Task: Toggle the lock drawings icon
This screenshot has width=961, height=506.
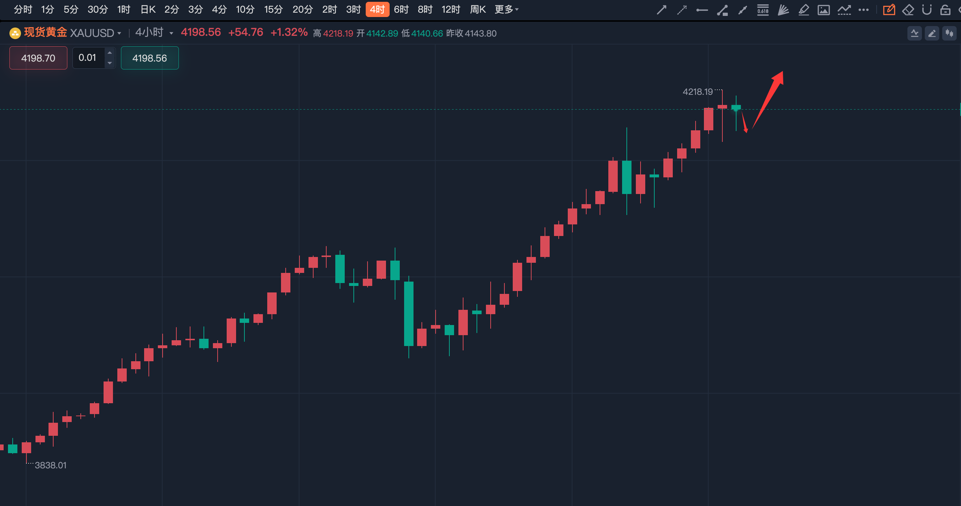Action: click(x=945, y=10)
